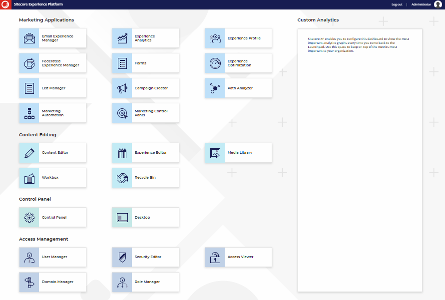Open the Desktop tile
The height and width of the screenshot is (300, 445).
coord(145,218)
